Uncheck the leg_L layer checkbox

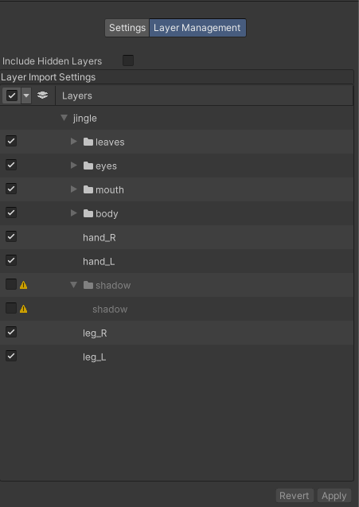click(11, 356)
